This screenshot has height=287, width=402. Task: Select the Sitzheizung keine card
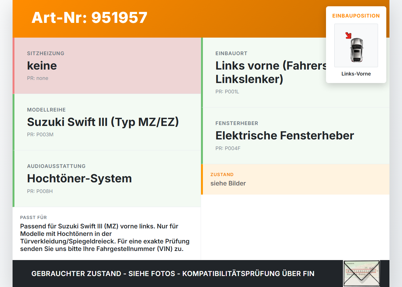(107, 66)
